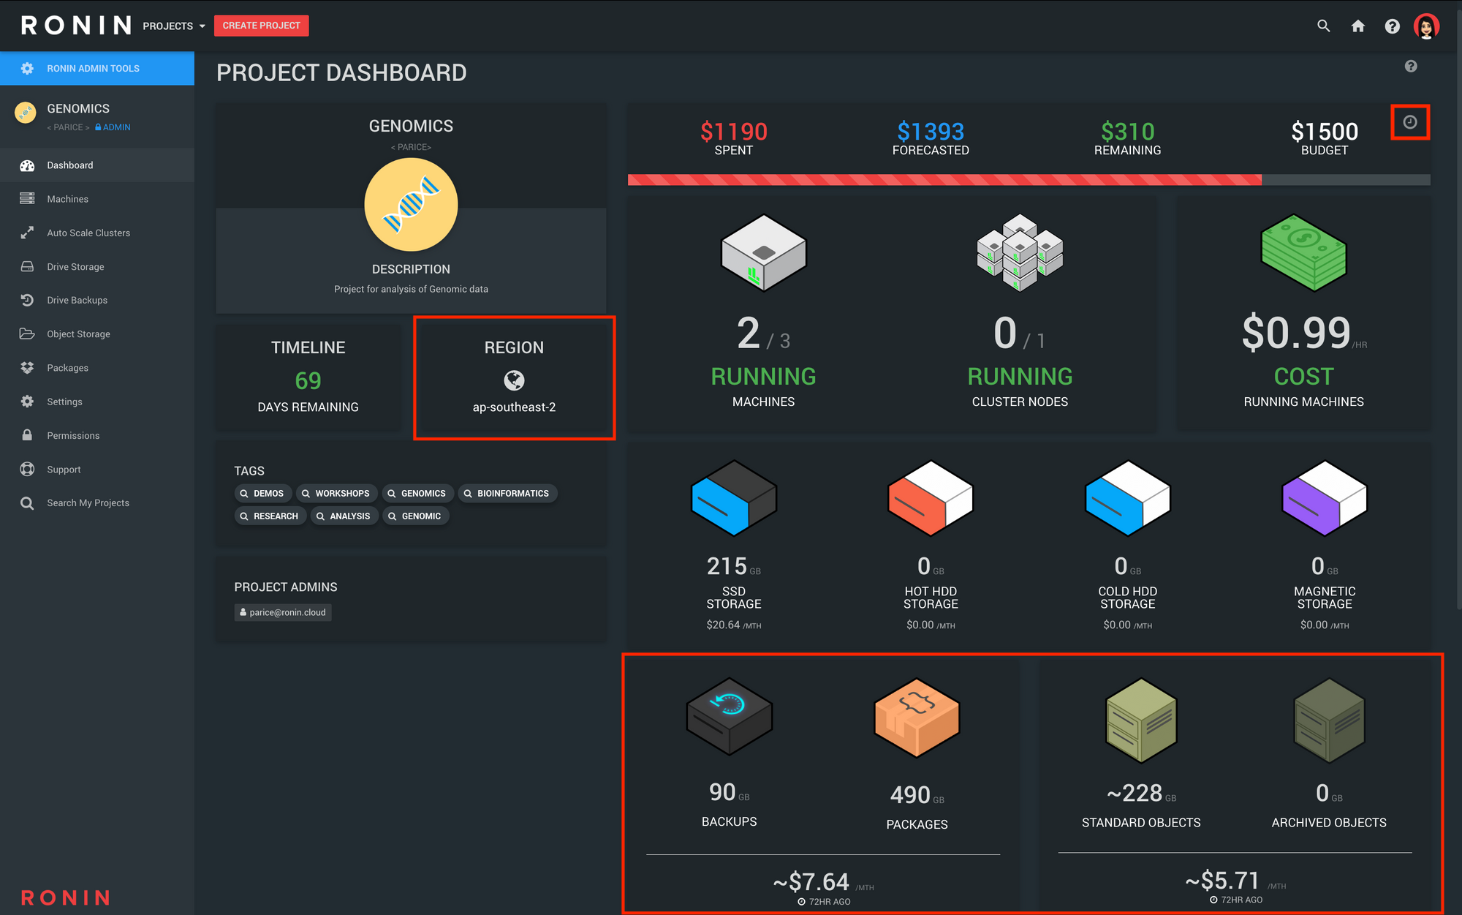Click dashboard help icon below header
The image size is (1462, 915).
(x=1411, y=67)
